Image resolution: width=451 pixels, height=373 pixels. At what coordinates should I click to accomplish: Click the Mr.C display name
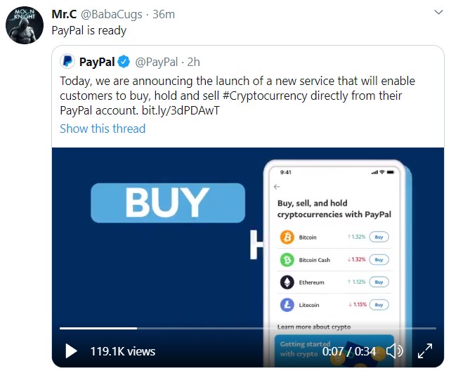click(x=65, y=15)
